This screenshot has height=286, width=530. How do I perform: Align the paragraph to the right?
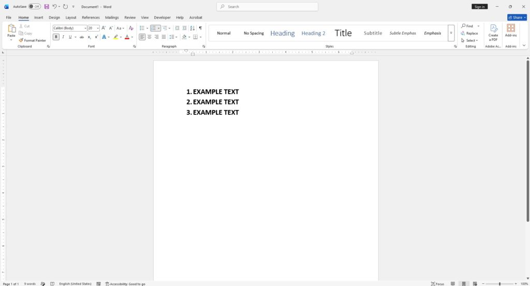[156, 37]
